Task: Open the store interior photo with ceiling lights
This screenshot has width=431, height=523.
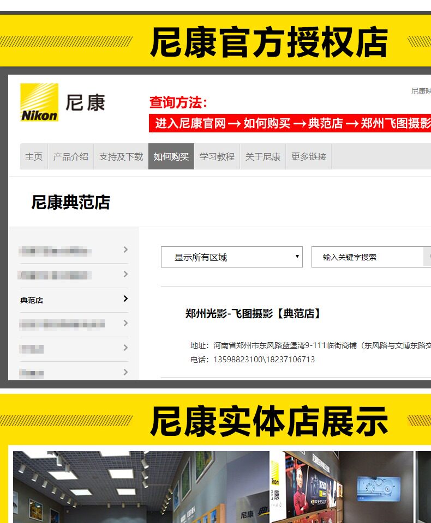Action: tap(141, 487)
